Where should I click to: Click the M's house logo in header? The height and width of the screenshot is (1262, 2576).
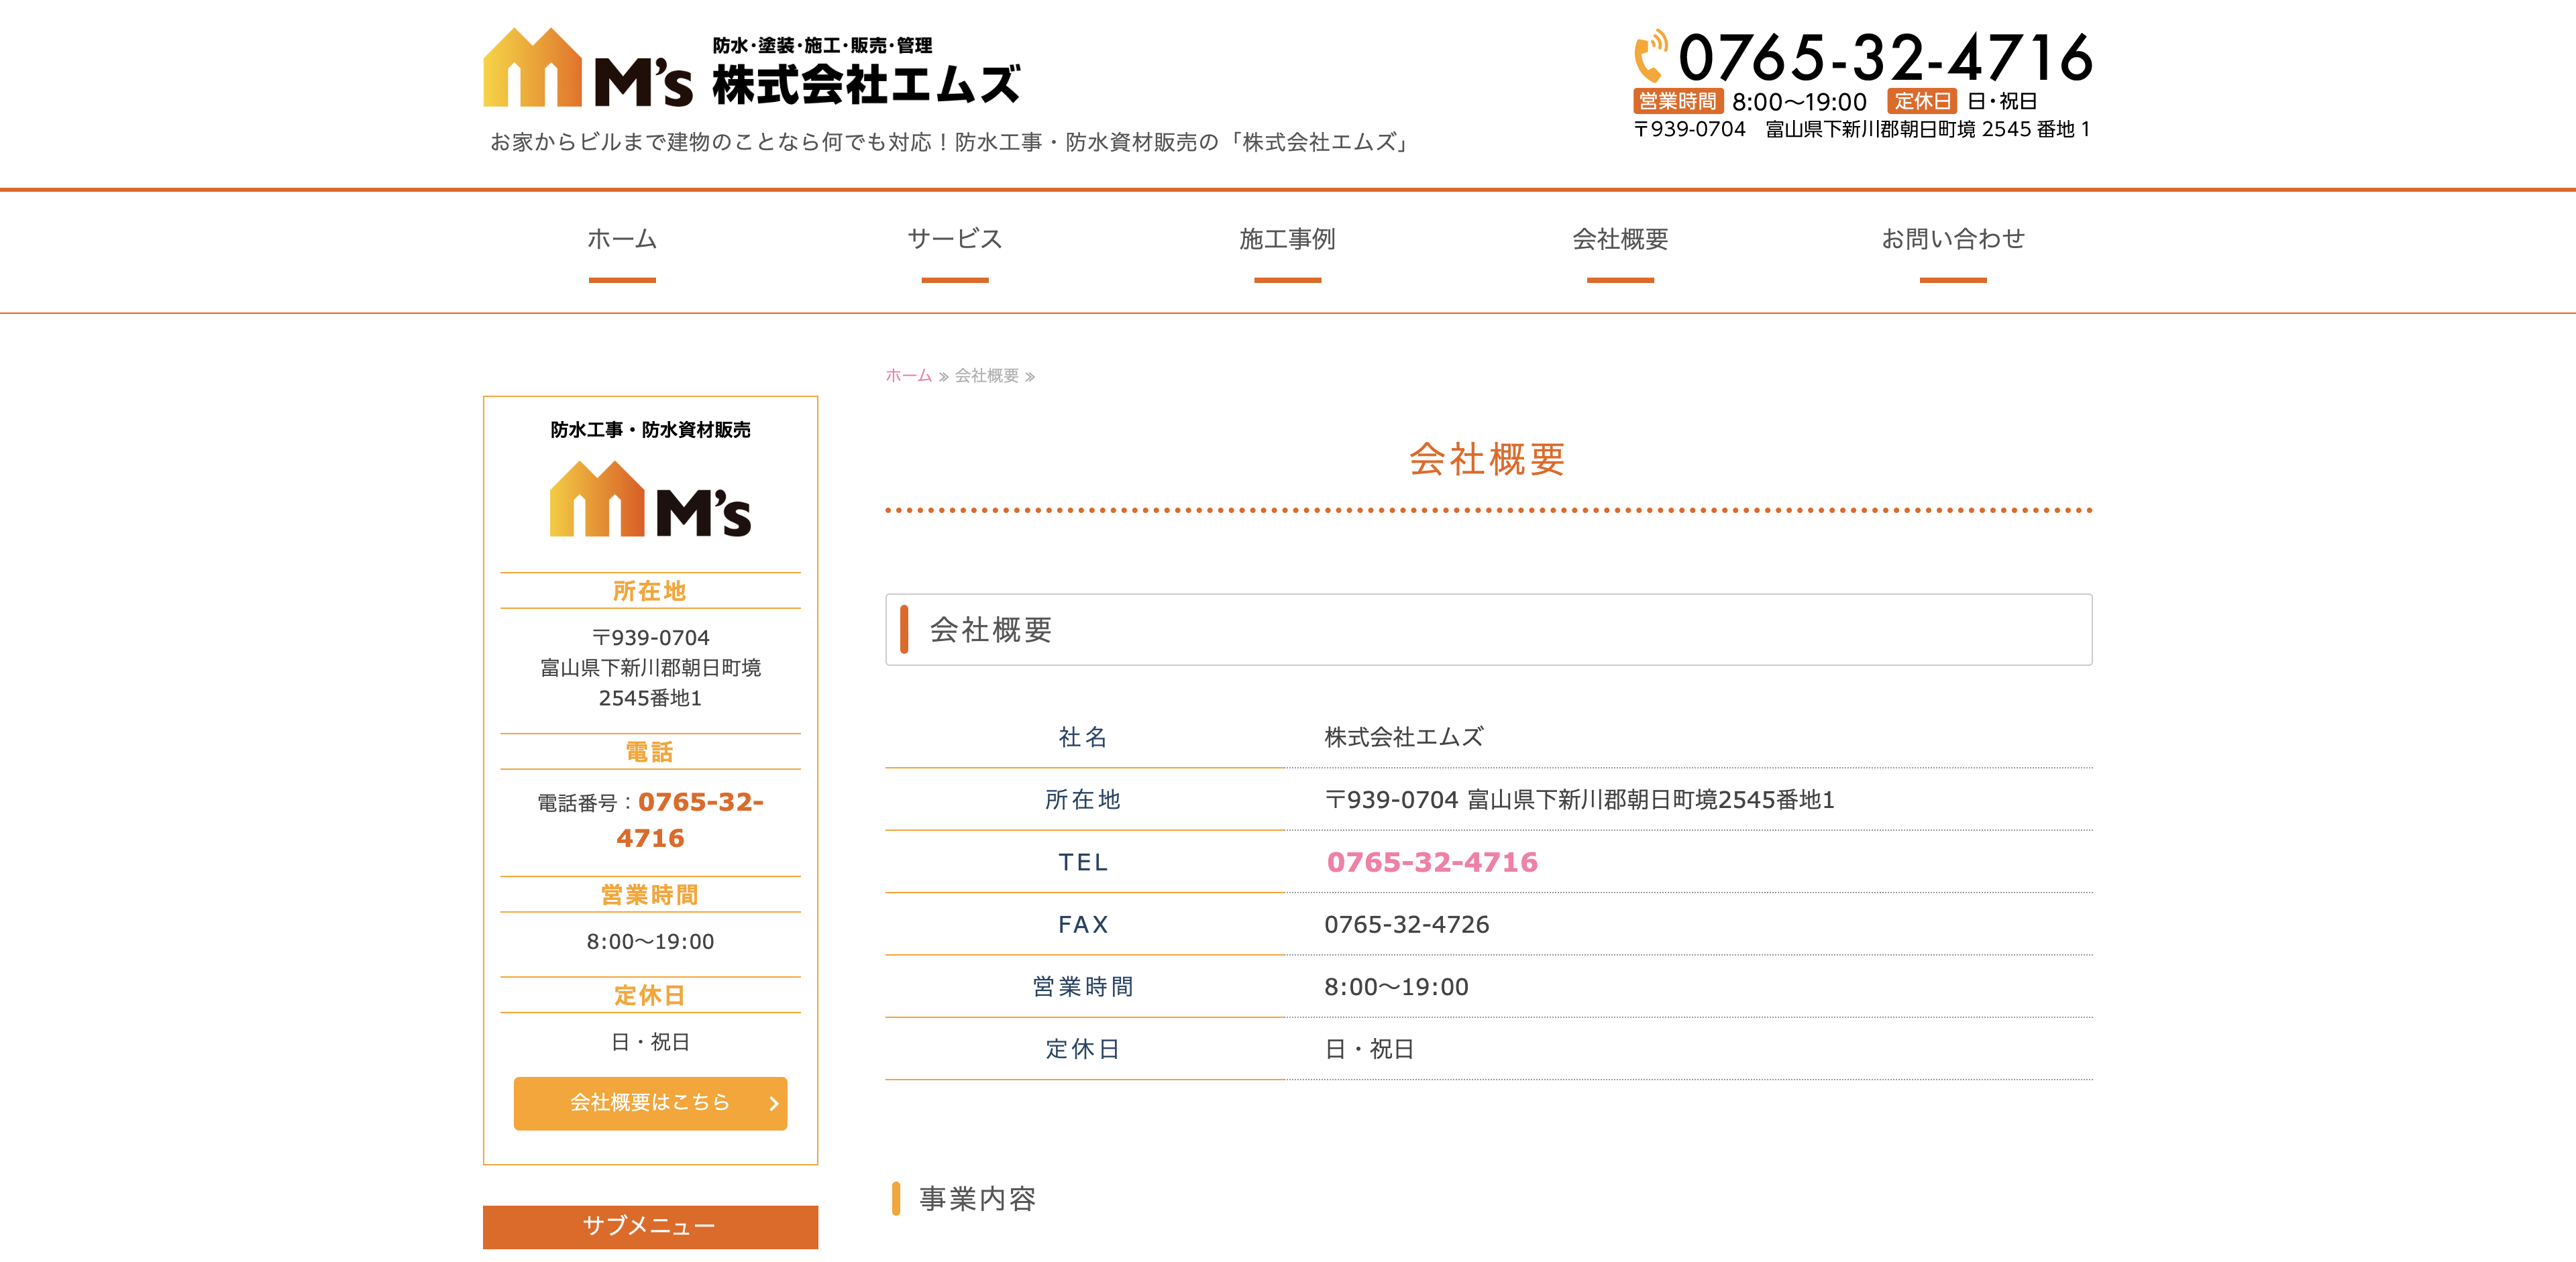tap(587, 67)
